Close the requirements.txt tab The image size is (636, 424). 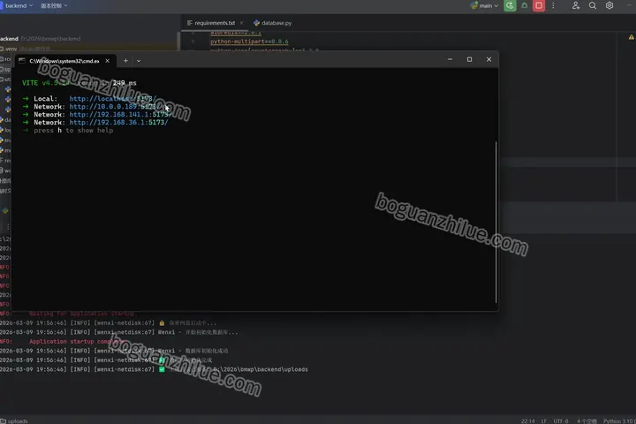pos(242,23)
